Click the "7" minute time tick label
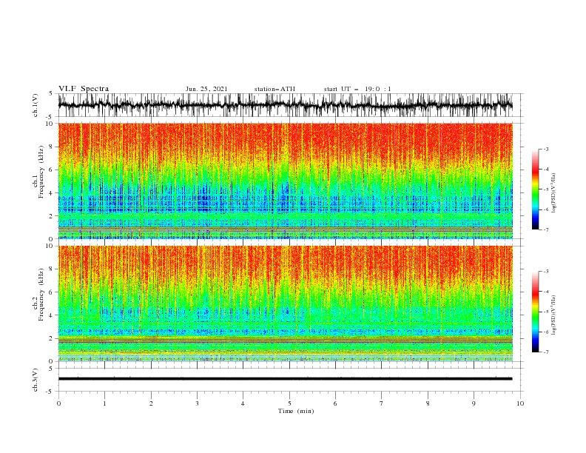The width and height of the screenshot is (586, 453). (x=382, y=403)
